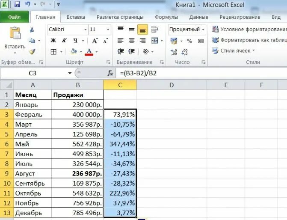Image resolution: width=287 pixels, height=220 pixels.
Task: Click the insert function fx icon
Action: pyautogui.click(x=110, y=73)
